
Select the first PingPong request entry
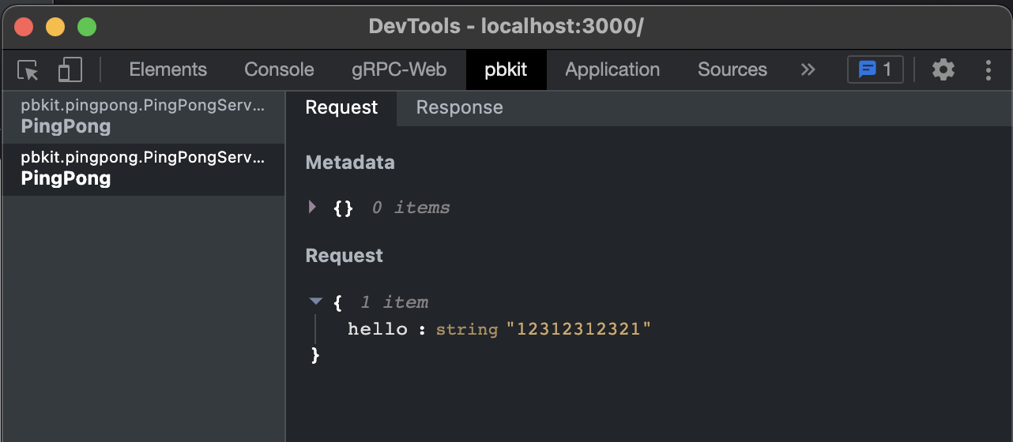142,117
